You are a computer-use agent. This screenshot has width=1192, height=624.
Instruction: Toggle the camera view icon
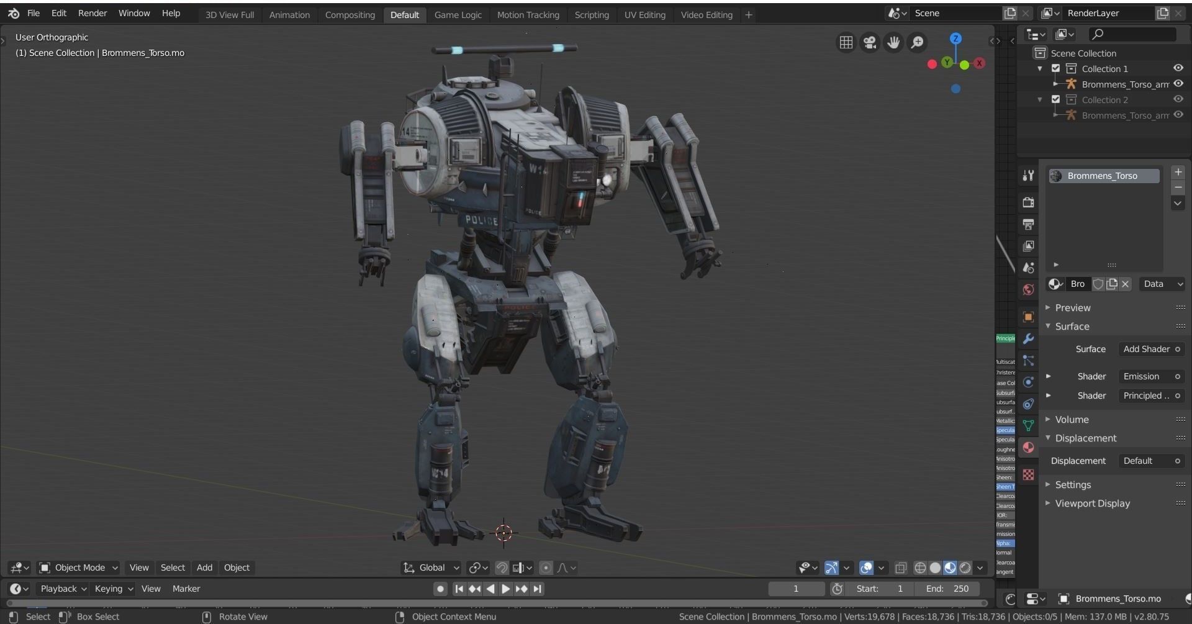click(x=870, y=42)
